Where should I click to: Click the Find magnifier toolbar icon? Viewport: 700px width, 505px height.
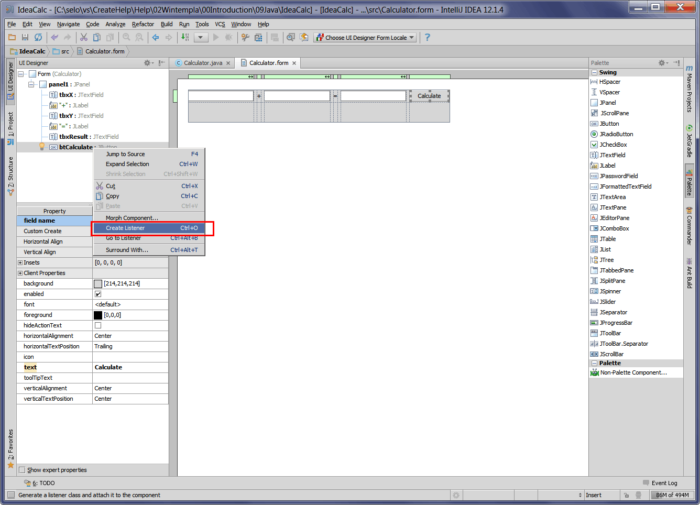point(126,37)
